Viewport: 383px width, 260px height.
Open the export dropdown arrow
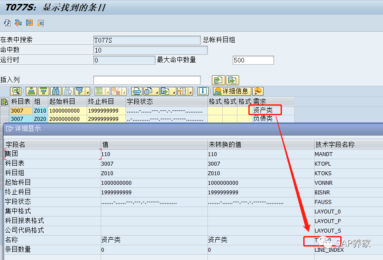pyautogui.click(x=174, y=91)
